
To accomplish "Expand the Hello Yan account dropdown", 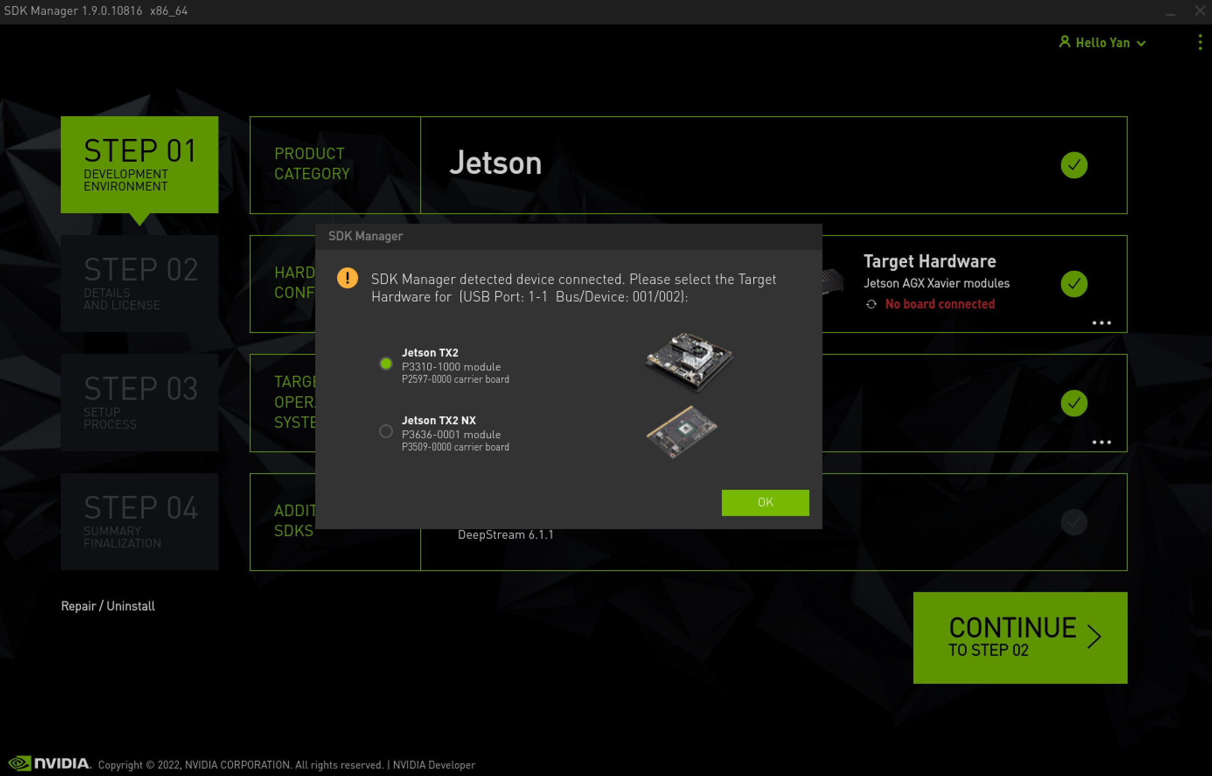I will pos(1141,43).
